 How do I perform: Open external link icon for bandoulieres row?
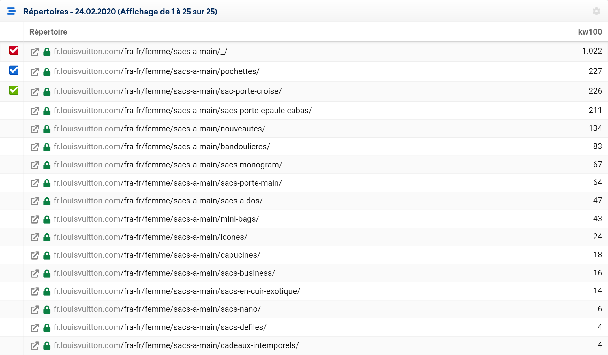click(35, 147)
